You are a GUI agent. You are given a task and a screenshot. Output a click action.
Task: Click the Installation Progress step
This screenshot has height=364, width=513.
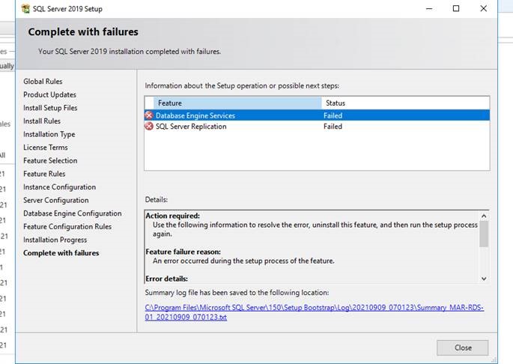click(x=55, y=240)
